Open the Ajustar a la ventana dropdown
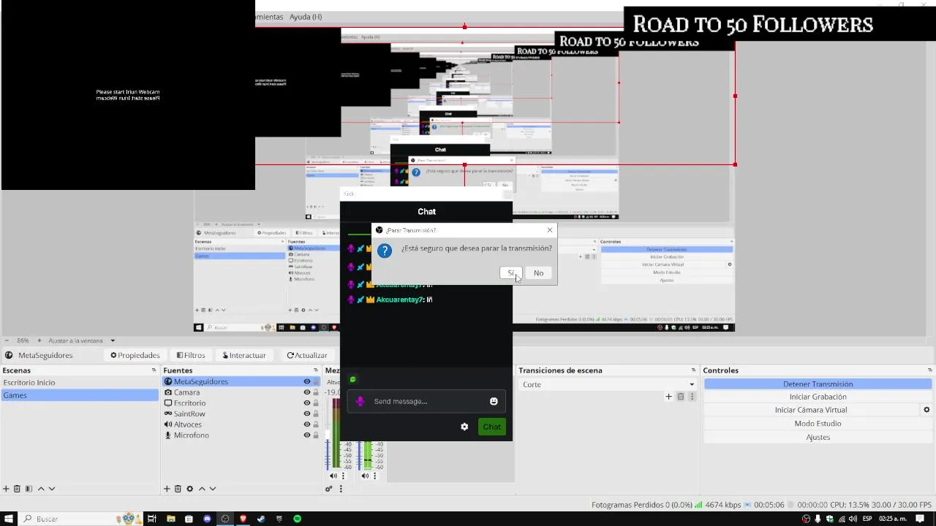Image resolution: width=936 pixels, height=526 pixels. click(x=82, y=340)
